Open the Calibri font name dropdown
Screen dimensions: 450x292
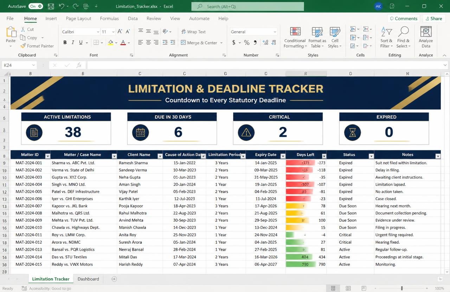pyautogui.click(x=98, y=32)
